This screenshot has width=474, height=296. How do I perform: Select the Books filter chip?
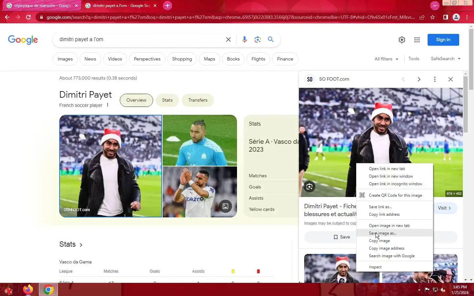point(233,59)
